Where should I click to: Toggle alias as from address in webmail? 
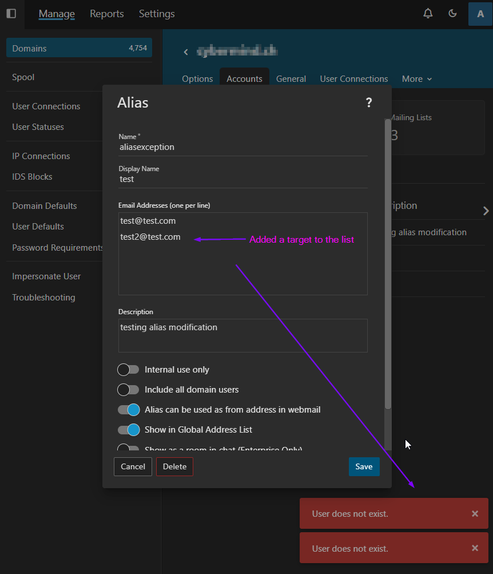click(128, 410)
